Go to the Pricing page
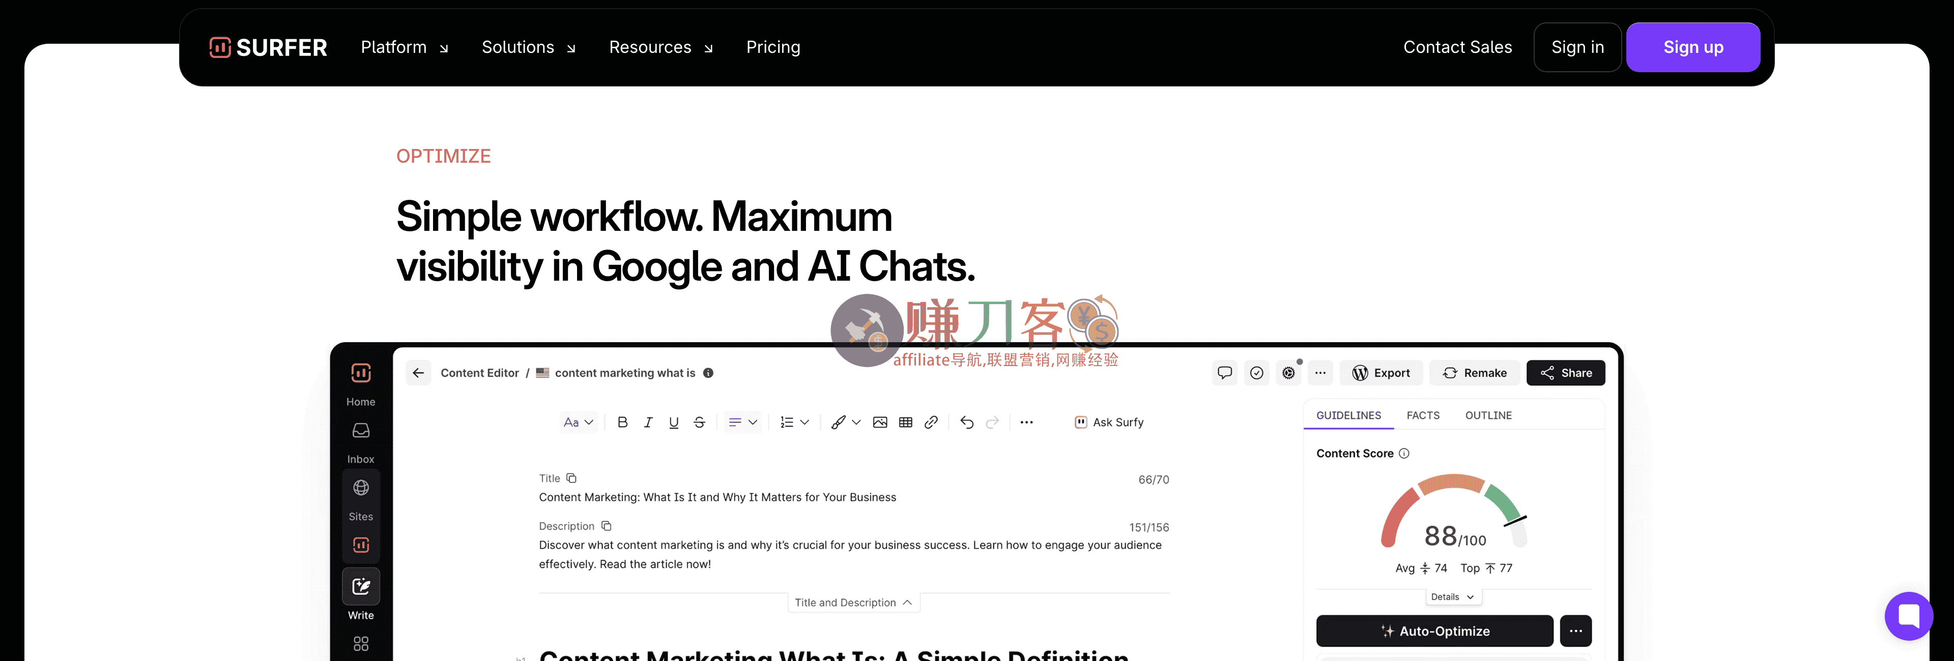Image resolution: width=1954 pixels, height=661 pixels. [x=773, y=47]
